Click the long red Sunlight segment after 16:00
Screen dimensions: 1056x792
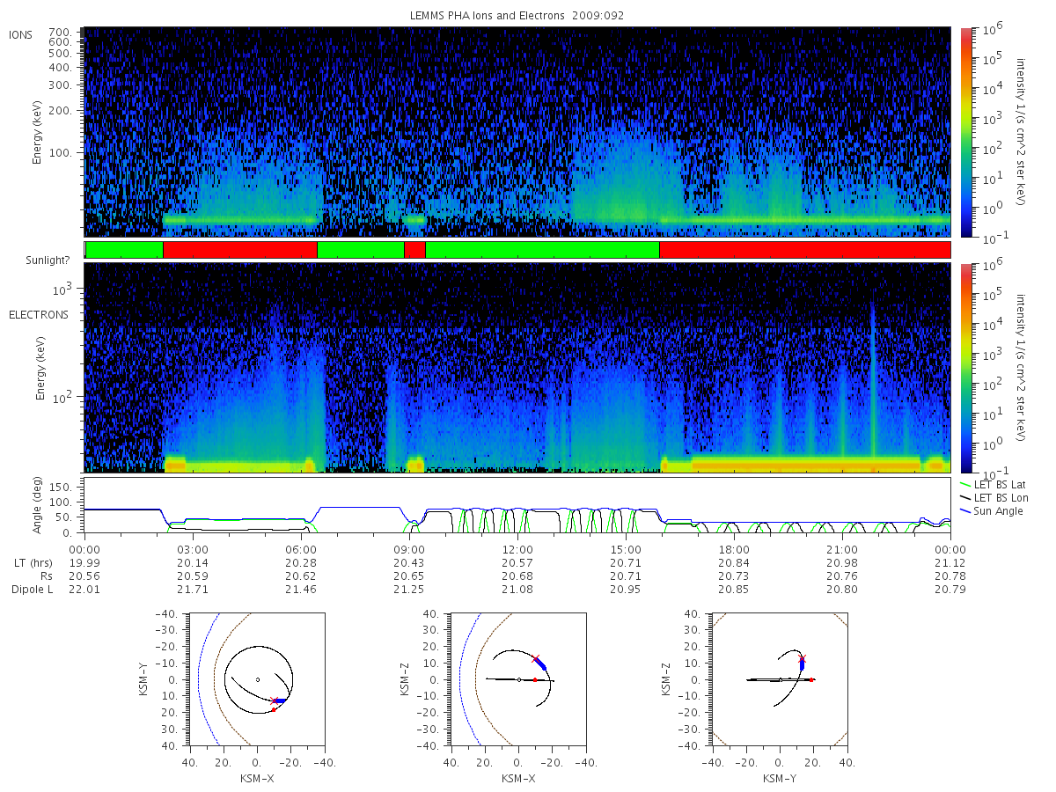pyautogui.click(x=804, y=250)
